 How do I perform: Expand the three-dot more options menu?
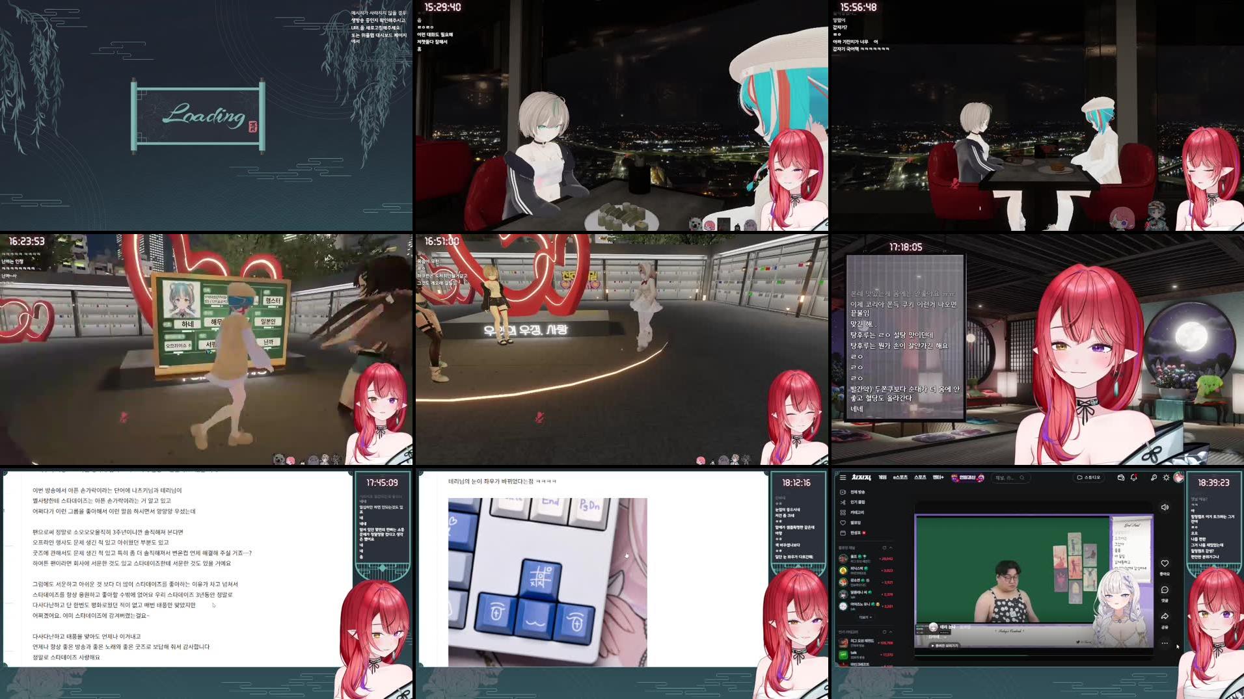coord(1164,642)
